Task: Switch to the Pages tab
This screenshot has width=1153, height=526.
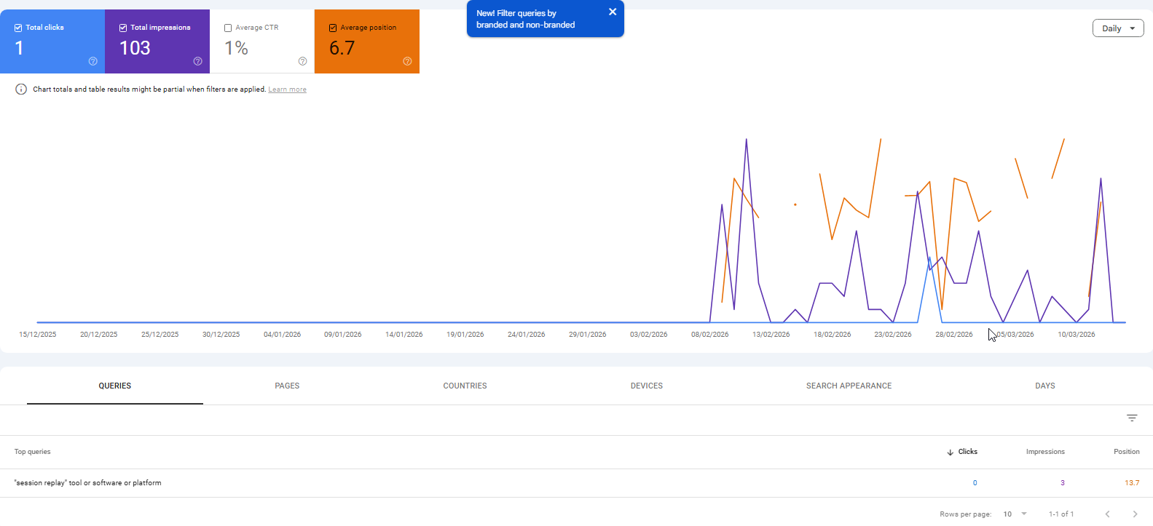Action: coord(287,386)
